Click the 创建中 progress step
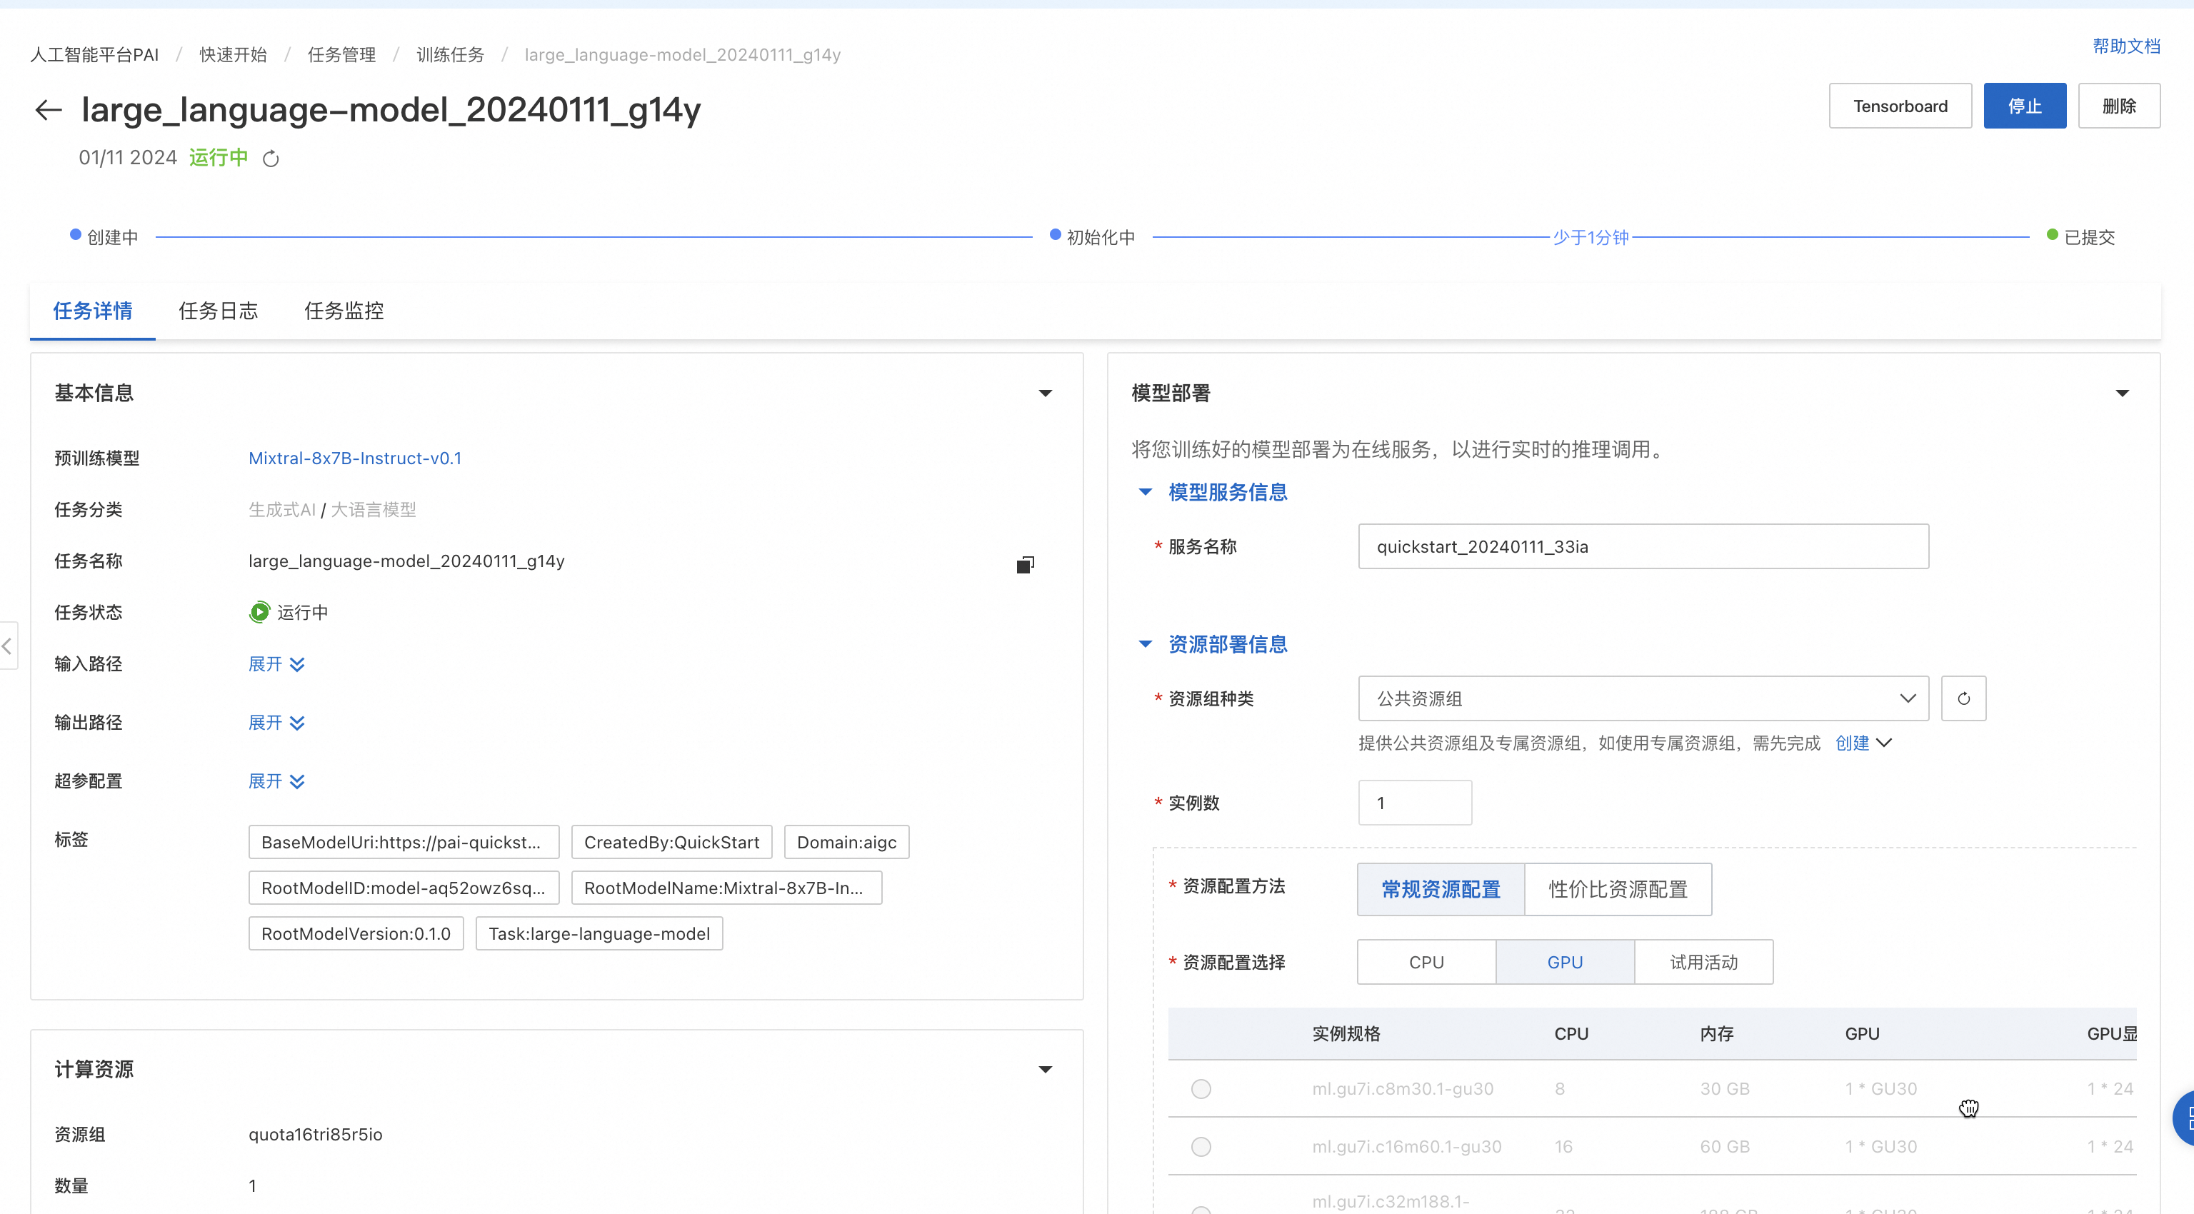This screenshot has height=1214, width=2194. (x=104, y=236)
